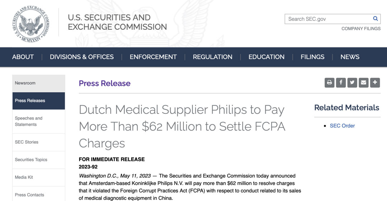
Task: Click the Company Filings link
Action: tap(361, 29)
